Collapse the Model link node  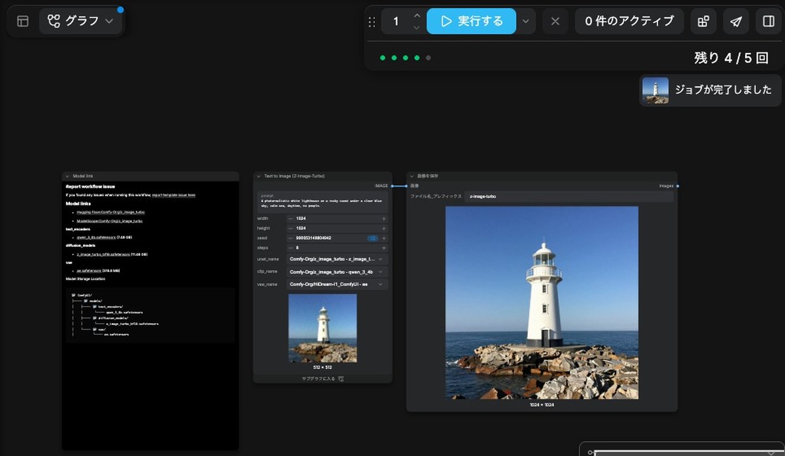tap(67, 176)
